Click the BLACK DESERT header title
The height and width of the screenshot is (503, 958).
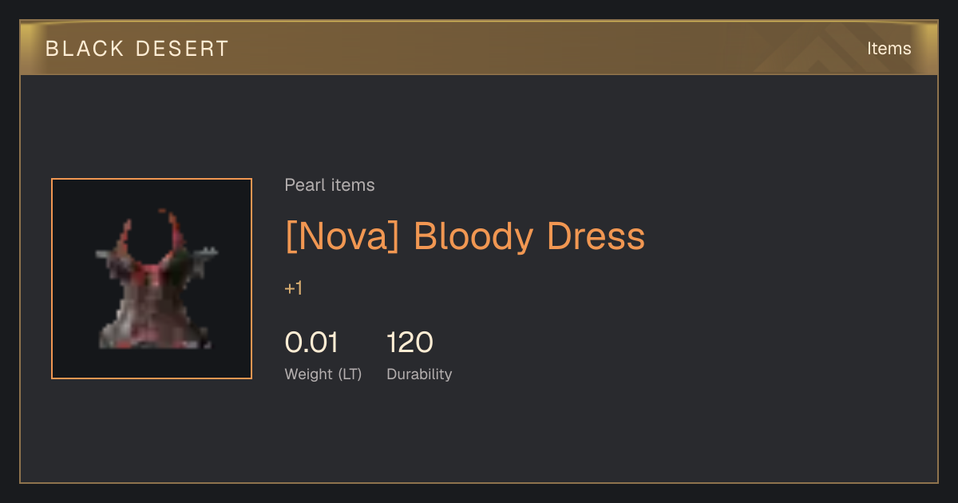click(x=137, y=49)
